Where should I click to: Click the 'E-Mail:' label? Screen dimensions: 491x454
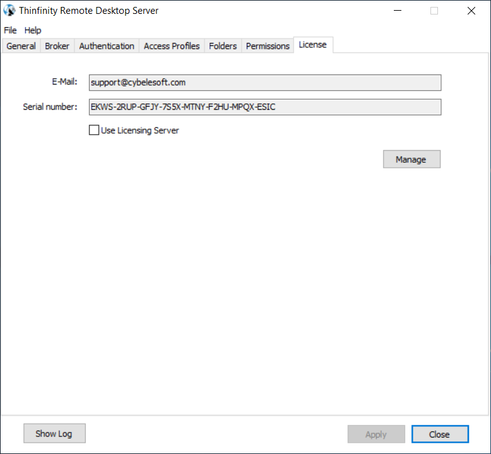click(64, 82)
